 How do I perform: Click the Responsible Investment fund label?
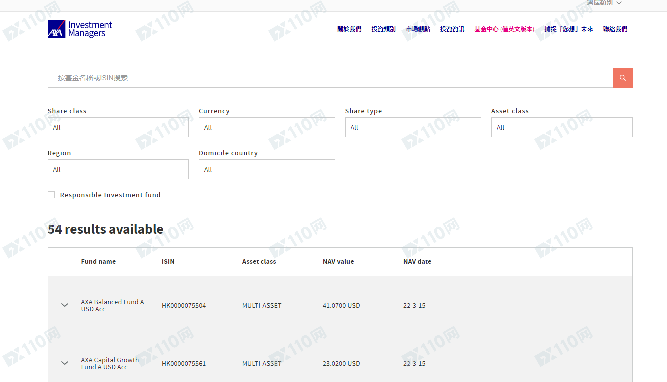(x=110, y=195)
